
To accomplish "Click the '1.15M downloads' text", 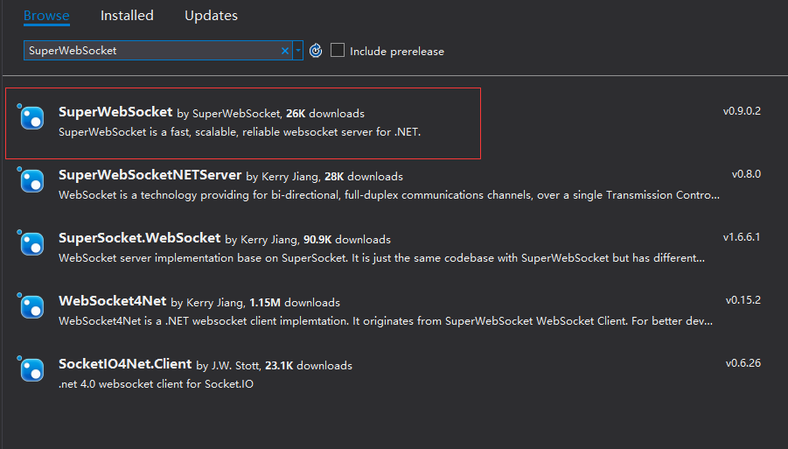I will (295, 303).
